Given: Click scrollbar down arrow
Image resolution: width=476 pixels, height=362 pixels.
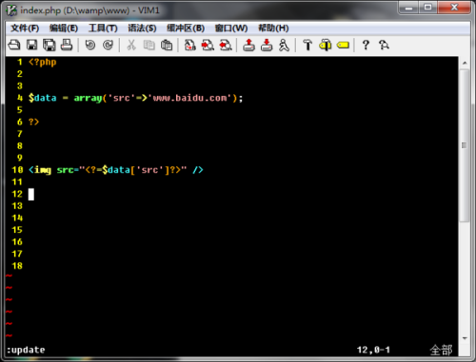Looking at the screenshot, I should 465,338.
